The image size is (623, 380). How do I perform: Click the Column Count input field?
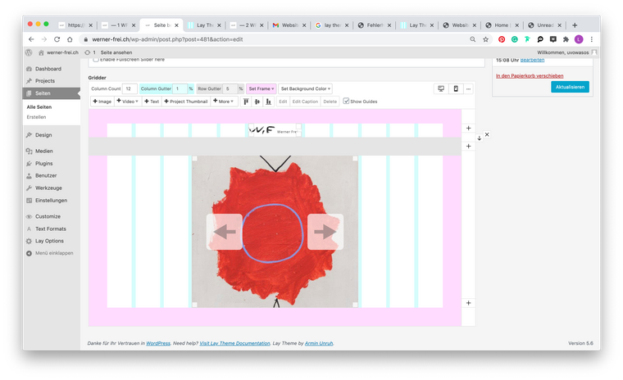click(x=130, y=88)
